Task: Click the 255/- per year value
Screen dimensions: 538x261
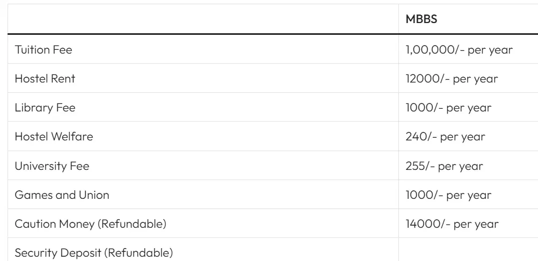Action: click(x=445, y=166)
